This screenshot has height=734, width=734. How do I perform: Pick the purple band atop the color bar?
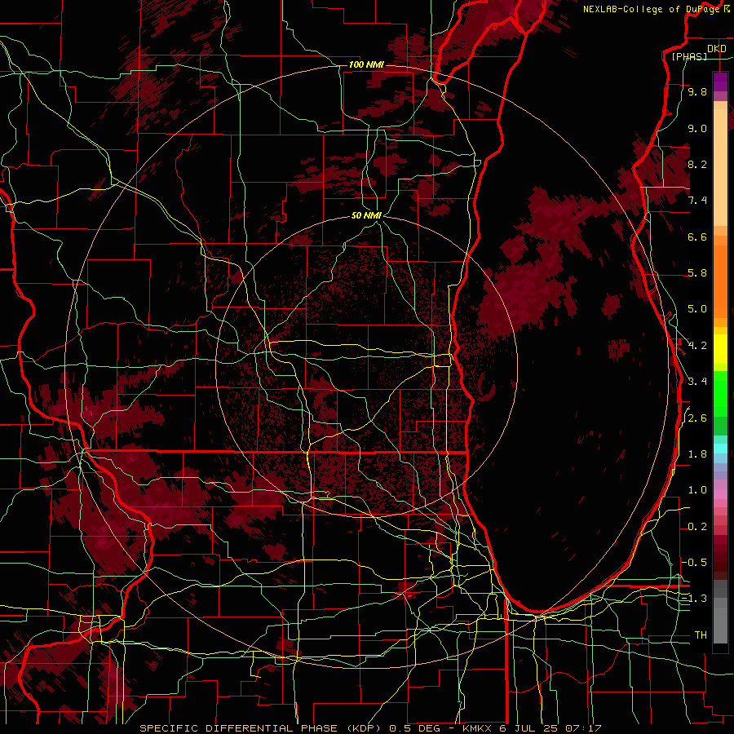pyautogui.click(x=720, y=82)
